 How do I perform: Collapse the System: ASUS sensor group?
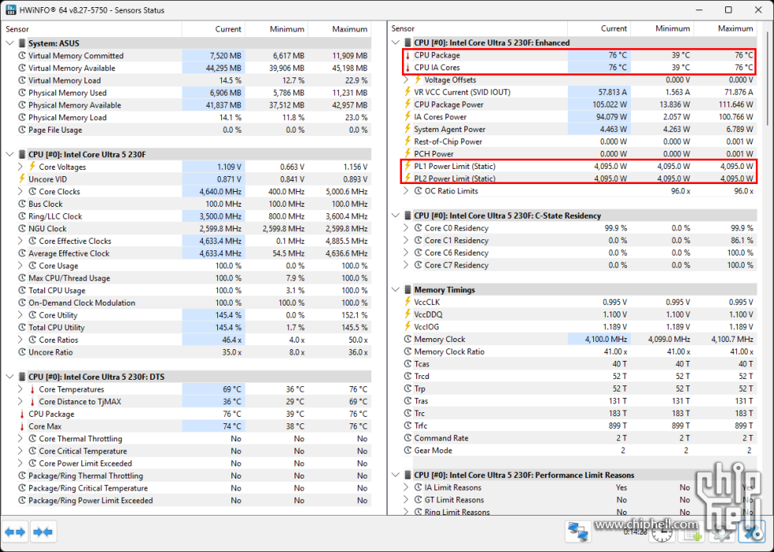click(9, 43)
